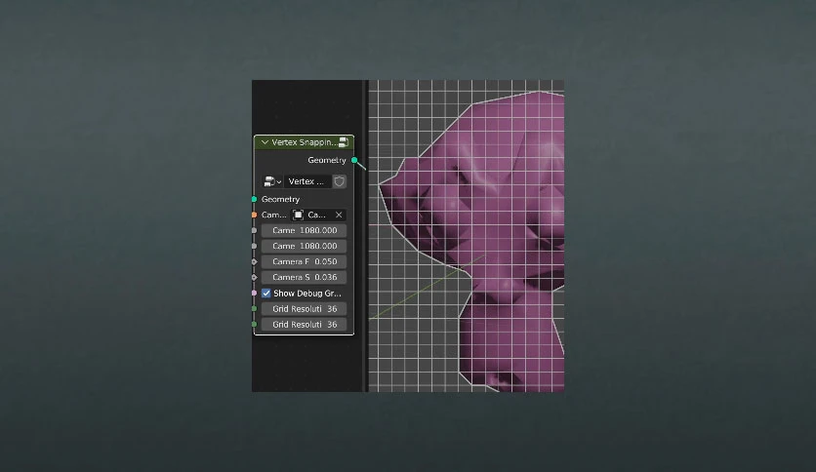816x472 pixels.
Task: Click the diamond socket beside Camera F
Action: click(x=254, y=261)
